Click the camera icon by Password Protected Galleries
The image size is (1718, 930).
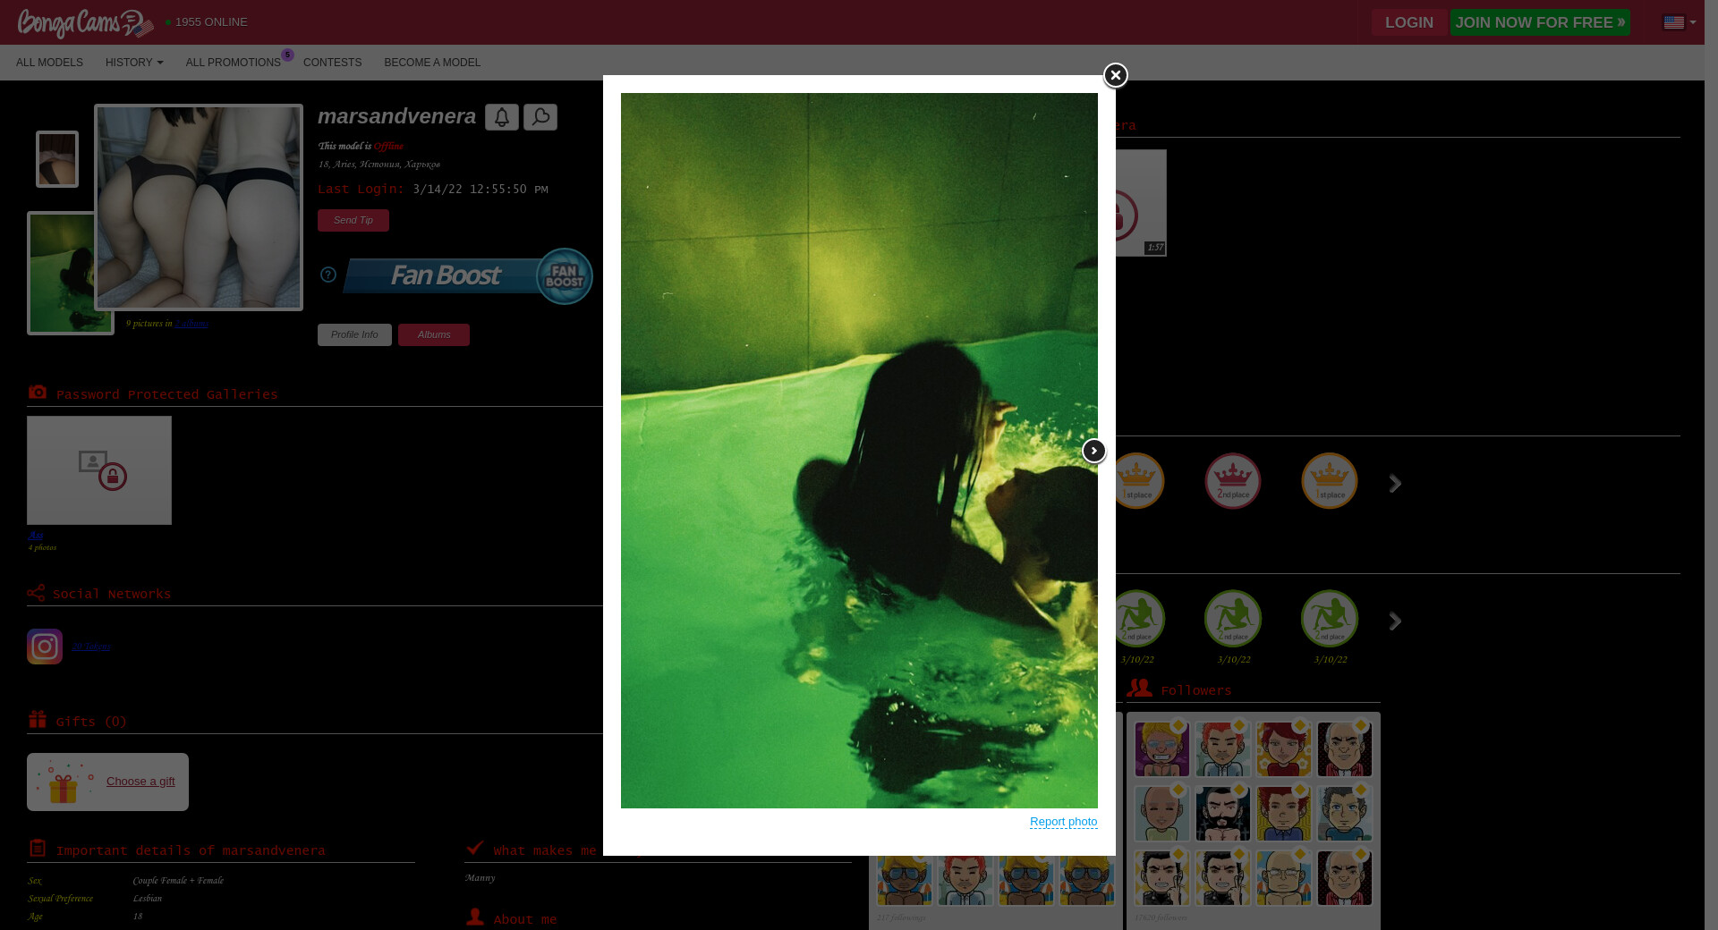pyautogui.click(x=38, y=393)
